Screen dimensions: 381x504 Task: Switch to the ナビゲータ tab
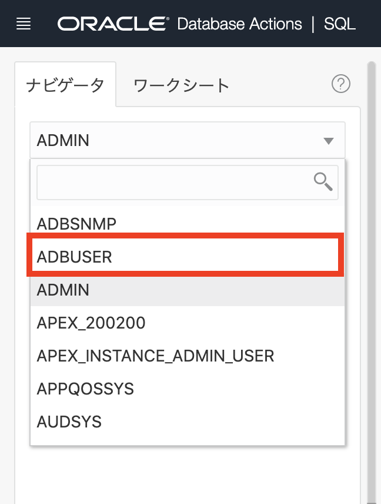(x=65, y=85)
